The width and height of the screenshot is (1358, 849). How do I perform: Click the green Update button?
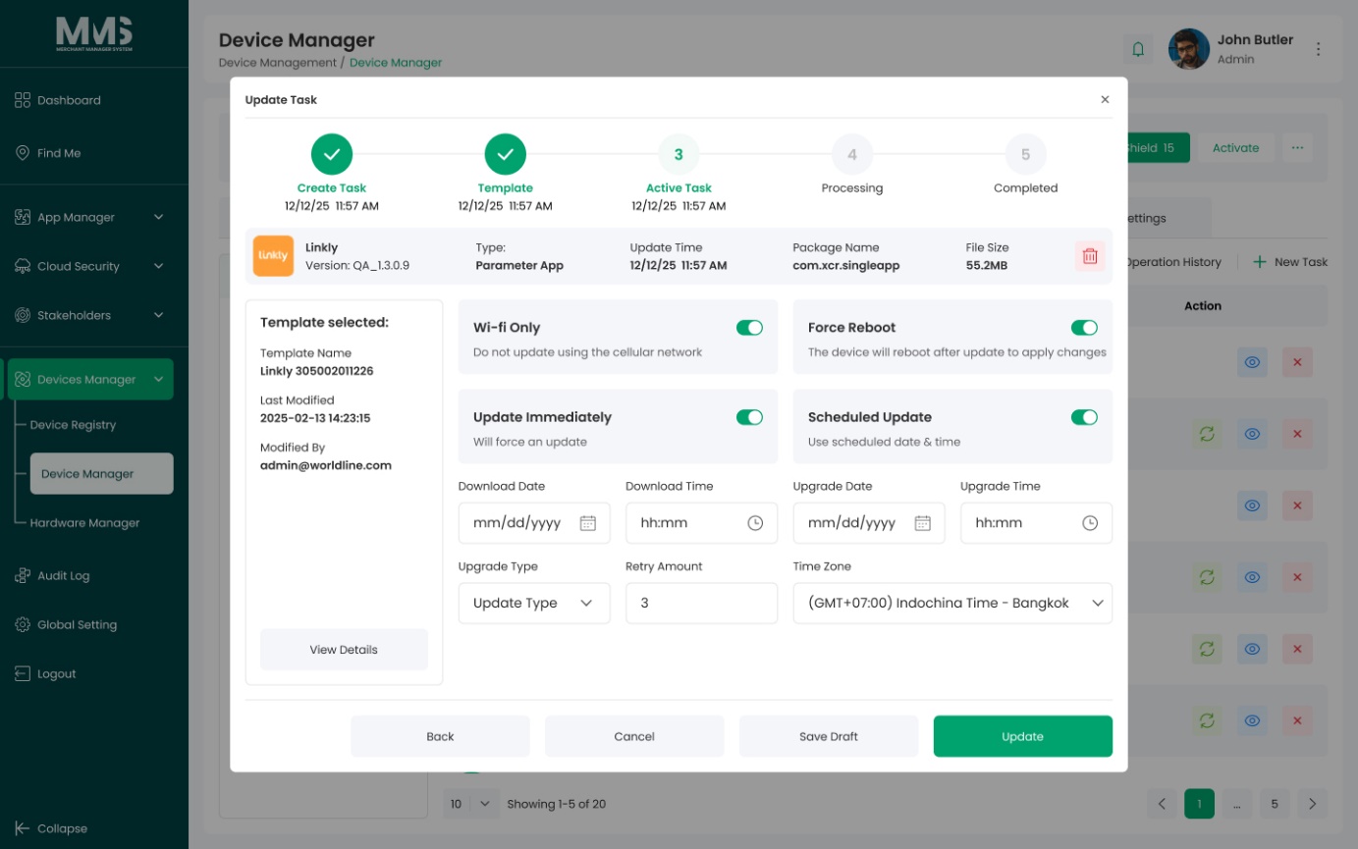(1022, 736)
